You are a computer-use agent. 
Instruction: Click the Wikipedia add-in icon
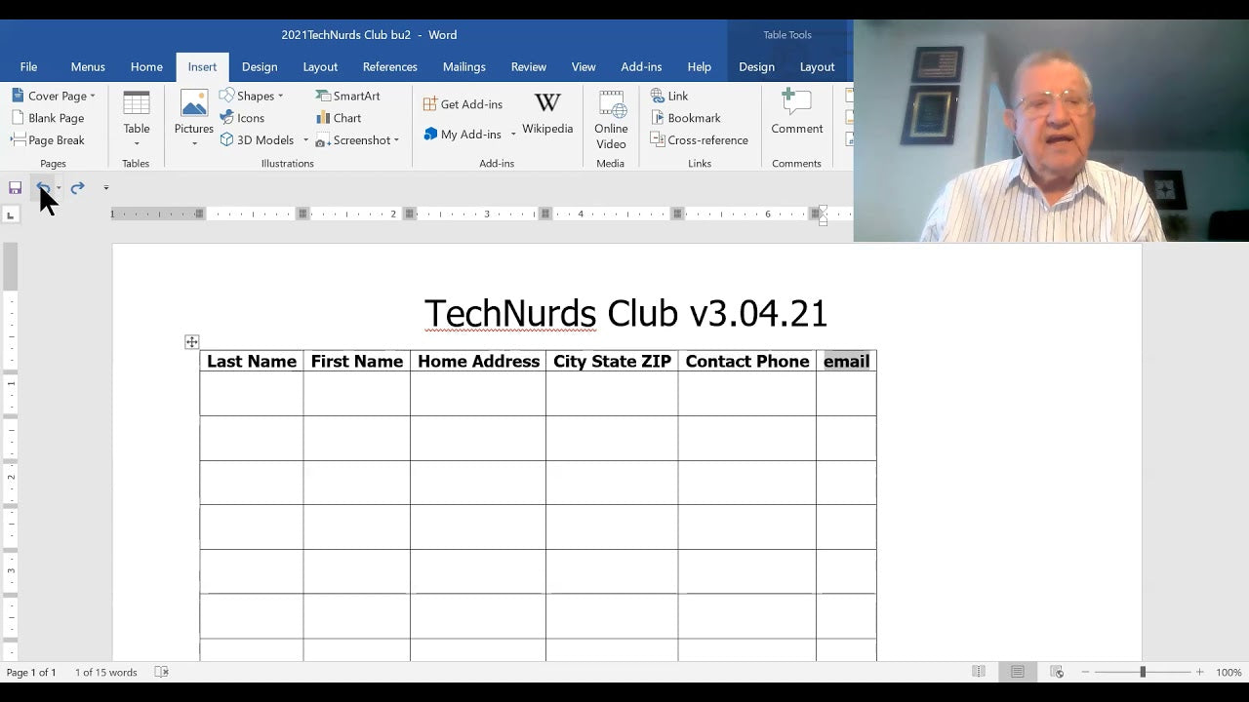pyautogui.click(x=547, y=114)
